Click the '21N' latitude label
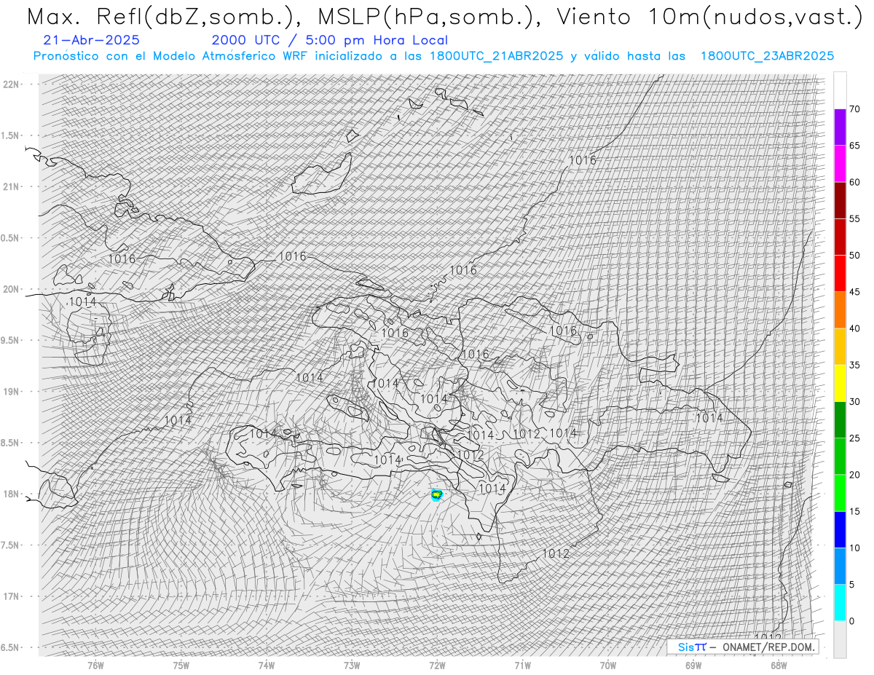This screenshot has height=675, width=874. 12,186
